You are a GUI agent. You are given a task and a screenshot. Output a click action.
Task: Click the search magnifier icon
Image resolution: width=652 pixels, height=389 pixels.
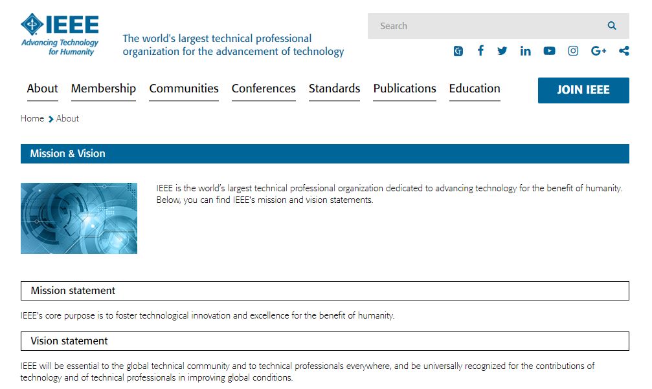(x=612, y=26)
